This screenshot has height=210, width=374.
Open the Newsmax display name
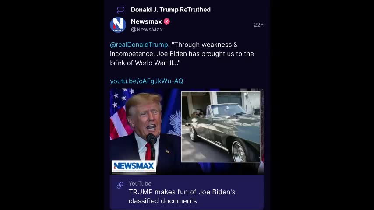[146, 21]
